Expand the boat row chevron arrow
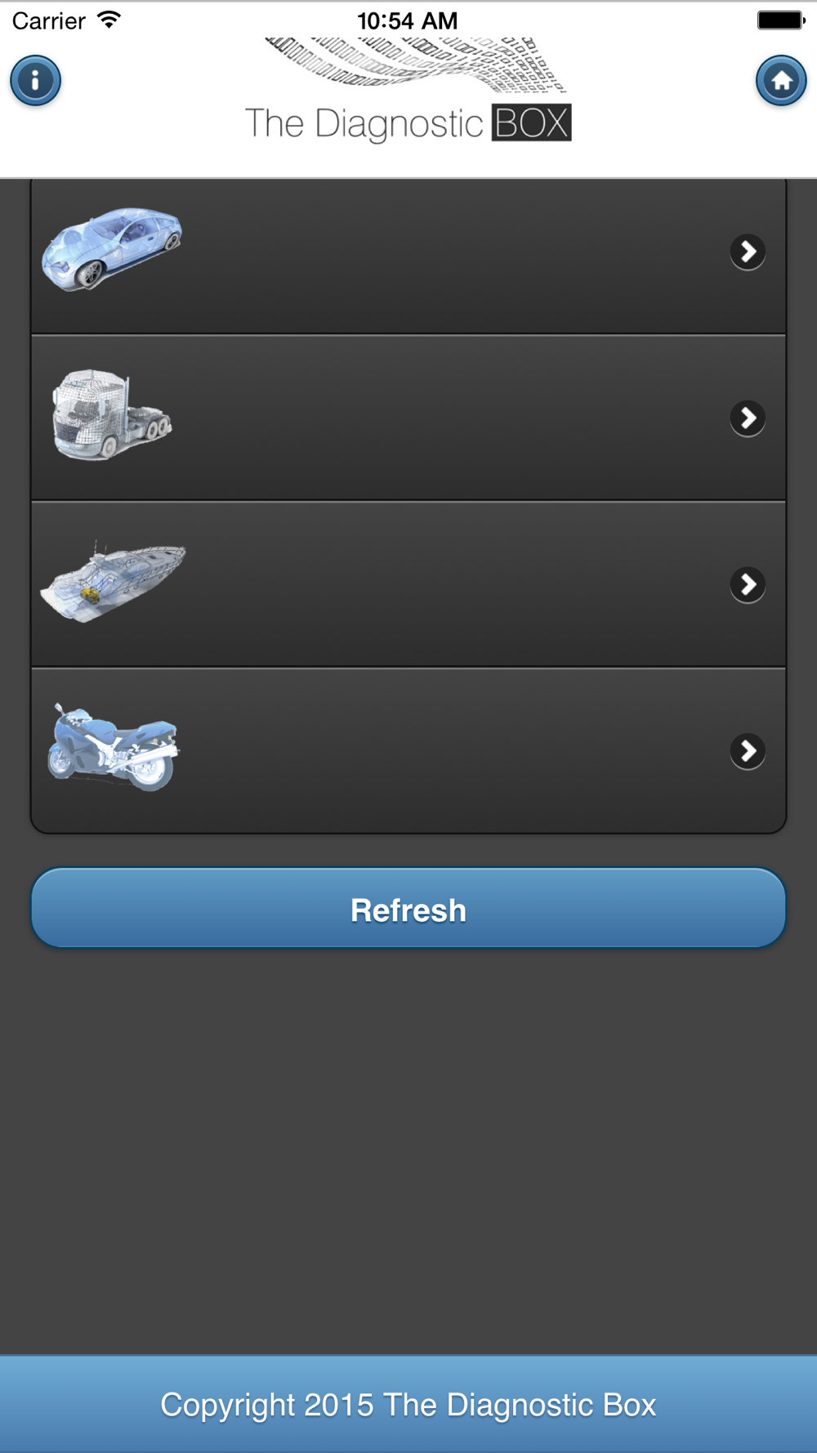This screenshot has height=1453, width=817. [x=748, y=584]
